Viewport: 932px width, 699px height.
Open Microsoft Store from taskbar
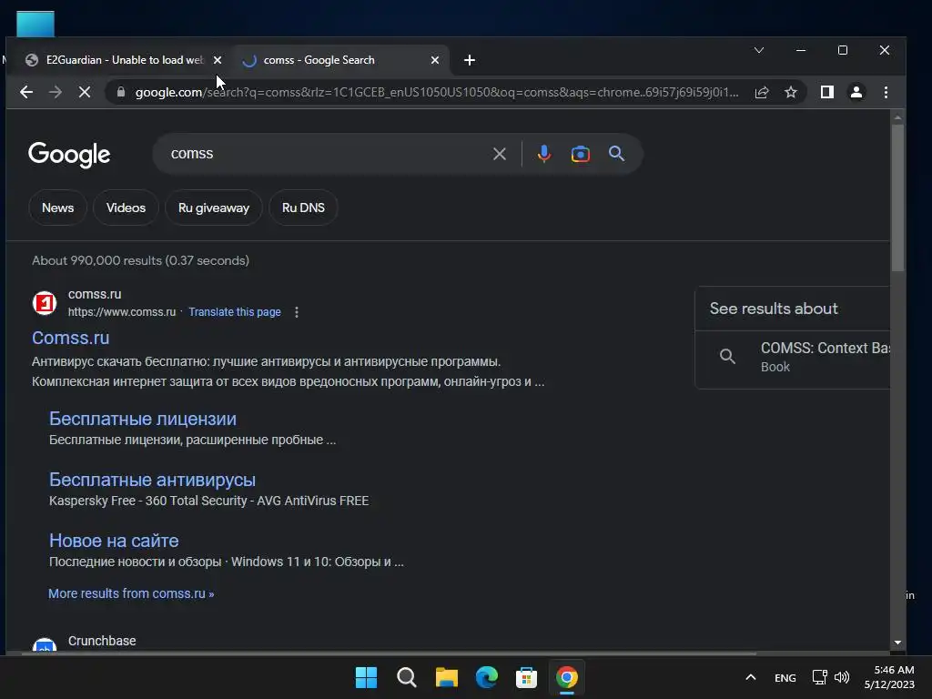click(x=526, y=677)
